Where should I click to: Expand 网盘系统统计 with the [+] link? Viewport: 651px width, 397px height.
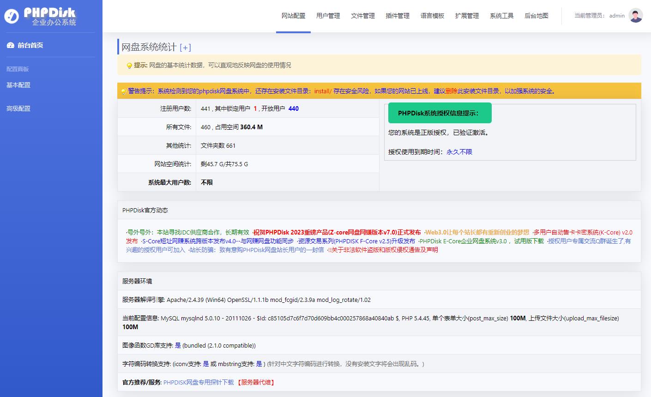tap(185, 48)
